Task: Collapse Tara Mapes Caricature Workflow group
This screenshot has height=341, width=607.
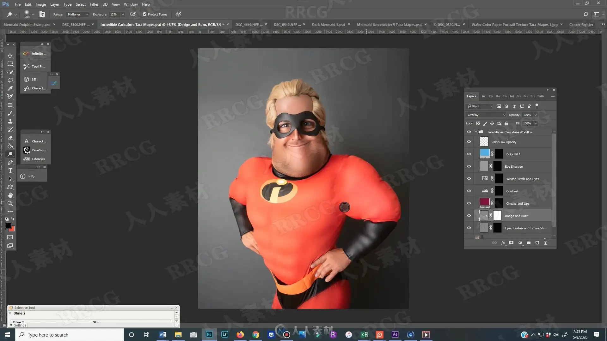Action: (476, 132)
